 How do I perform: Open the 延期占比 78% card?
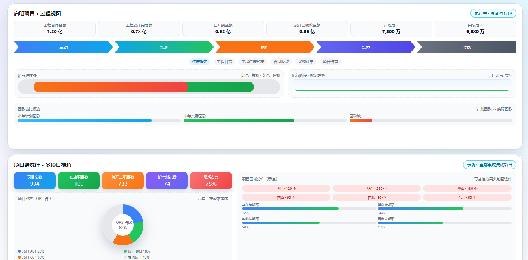[211, 181]
